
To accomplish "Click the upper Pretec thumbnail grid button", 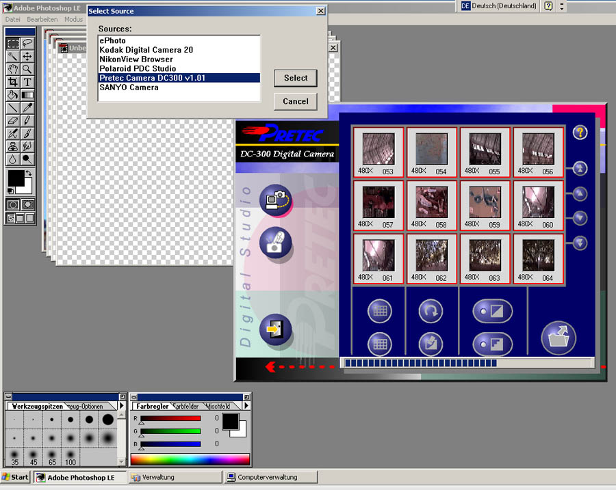I will [x=380, y=312].
